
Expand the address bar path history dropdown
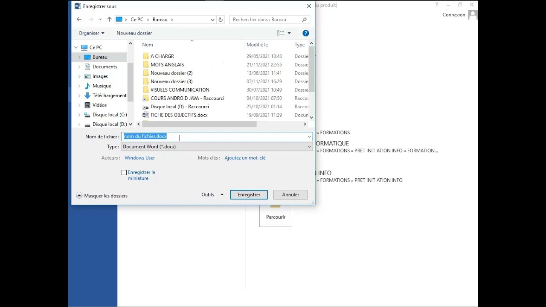212,20
